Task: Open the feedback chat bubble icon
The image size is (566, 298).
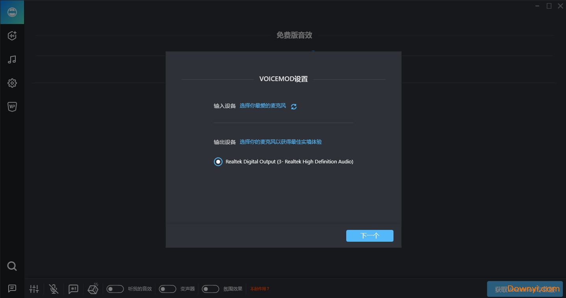Action: pos(12,289)
